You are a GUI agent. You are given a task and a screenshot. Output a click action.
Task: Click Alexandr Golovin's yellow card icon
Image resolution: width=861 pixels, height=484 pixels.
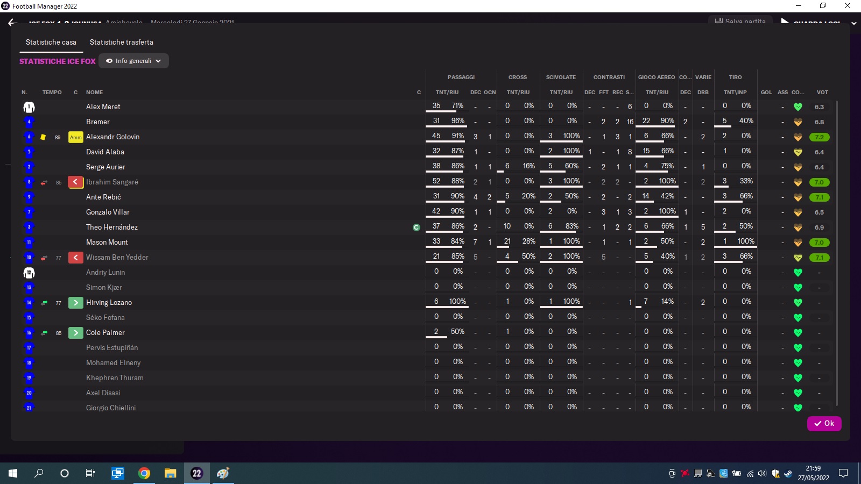pos(43,137)
